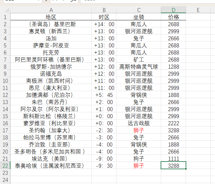Screen dimensions: 215x184
Task: Select cell 加德满都(尼泊尔)
Action: point(51,95)
